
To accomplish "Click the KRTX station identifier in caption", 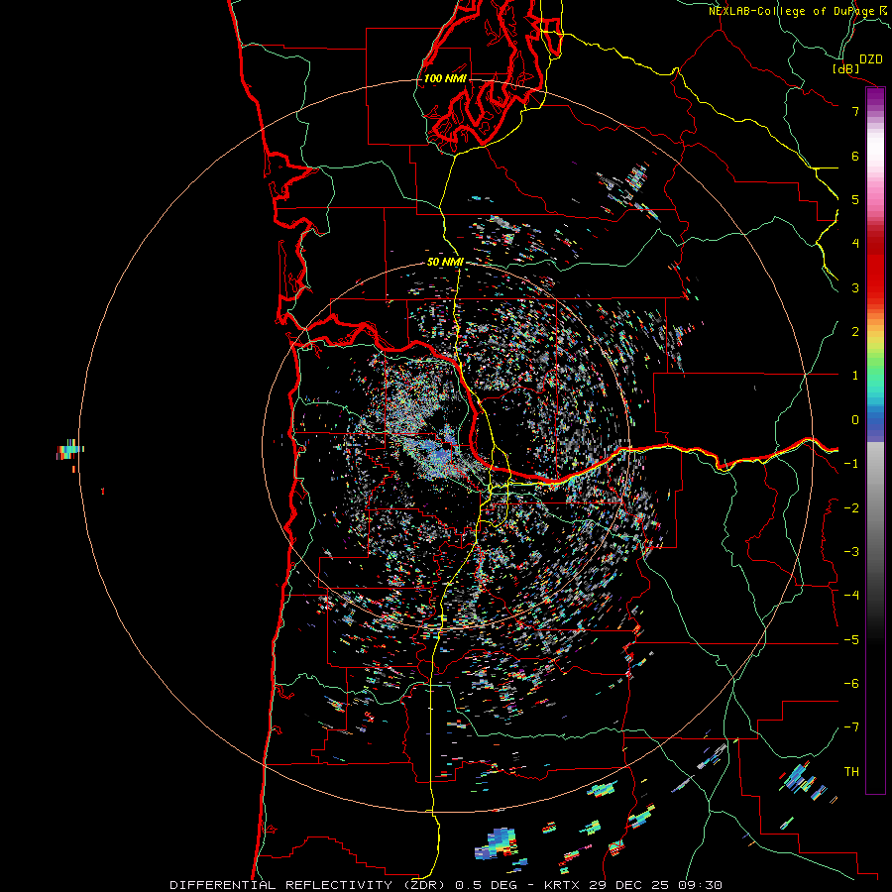I will point(563,885).
